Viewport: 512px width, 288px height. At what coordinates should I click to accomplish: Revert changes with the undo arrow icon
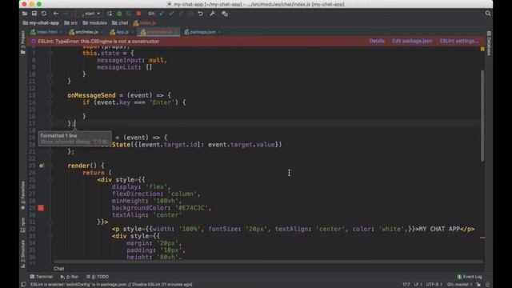[201, 14]
